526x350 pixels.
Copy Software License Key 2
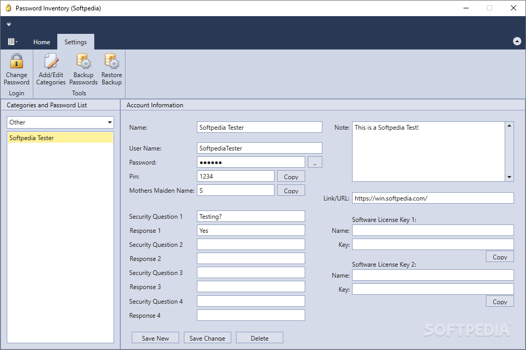coord(500,302)
